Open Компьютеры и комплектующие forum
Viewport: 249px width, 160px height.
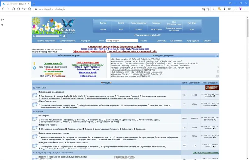[x=54, y=133]
